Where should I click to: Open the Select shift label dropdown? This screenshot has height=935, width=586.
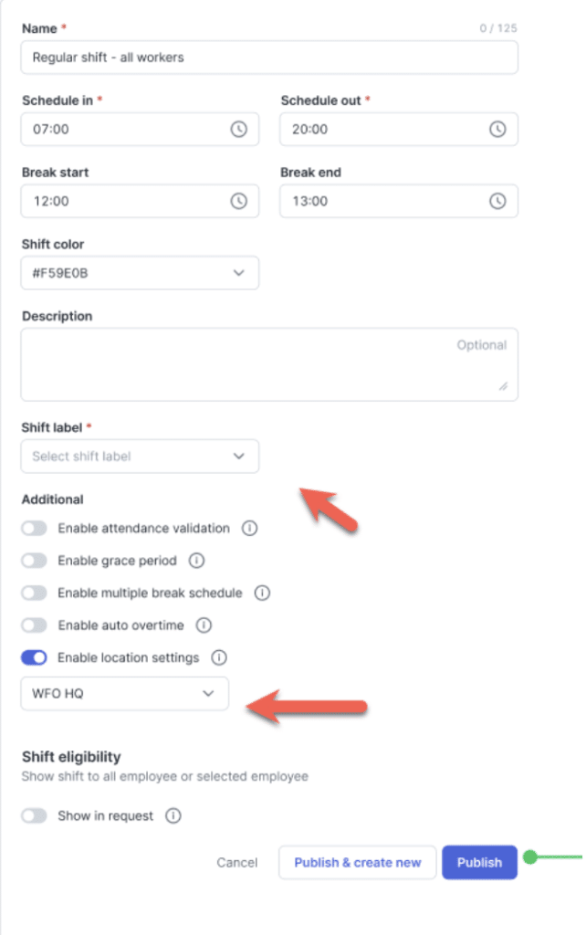(140, 457)
